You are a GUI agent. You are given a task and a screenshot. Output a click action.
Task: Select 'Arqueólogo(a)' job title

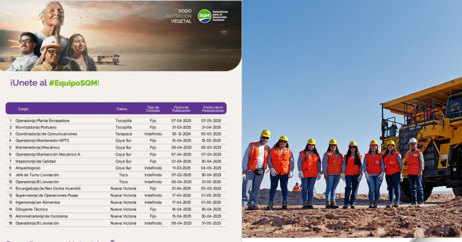click(28, 168)
